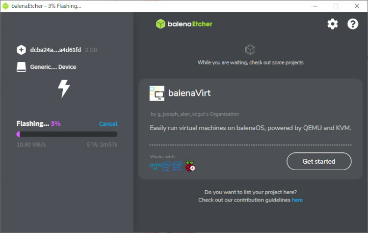The image size is (368, 233).
Task: Open the settings gear icon
Action: 333,24
